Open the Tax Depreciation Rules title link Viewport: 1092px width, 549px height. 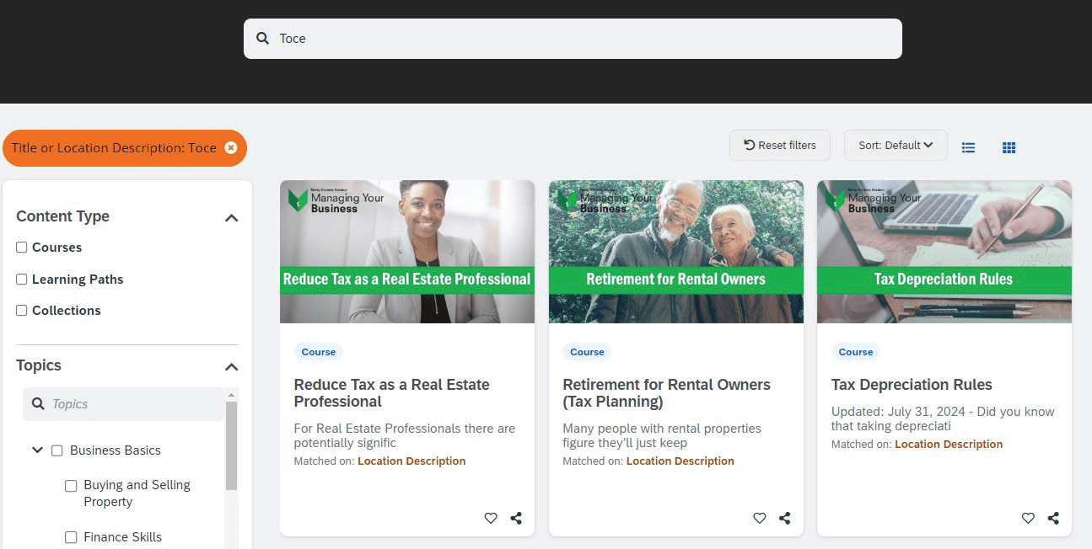(911, 385)
